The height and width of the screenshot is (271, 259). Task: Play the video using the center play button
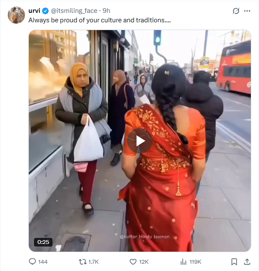click(140, 141)
